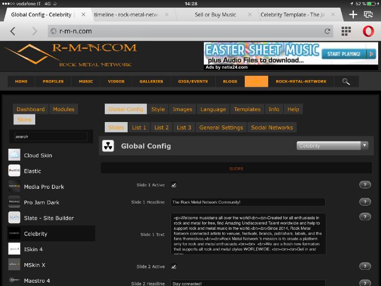Viewport: 381px width, 286px height.
Task: Open the Help tab
Action: point(293,109)
